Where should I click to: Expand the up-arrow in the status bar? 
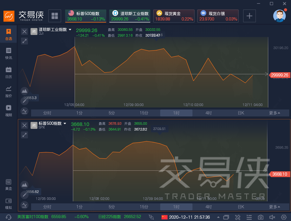click(218, 217)
